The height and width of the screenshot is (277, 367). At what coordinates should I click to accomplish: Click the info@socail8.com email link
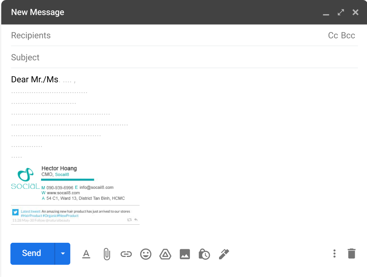[96, 187]
